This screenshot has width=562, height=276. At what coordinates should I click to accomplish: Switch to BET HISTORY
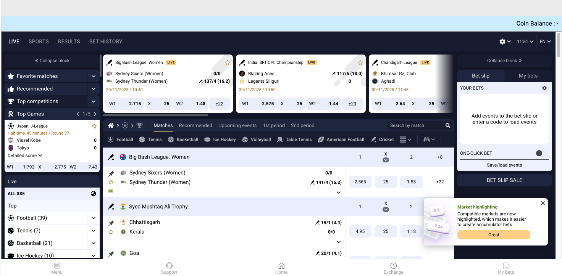click(106, 41)
